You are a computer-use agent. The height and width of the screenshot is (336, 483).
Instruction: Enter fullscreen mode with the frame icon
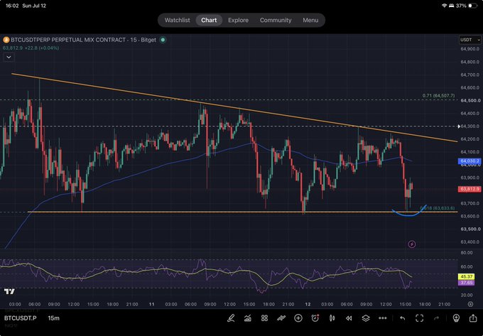pos(419,318)
